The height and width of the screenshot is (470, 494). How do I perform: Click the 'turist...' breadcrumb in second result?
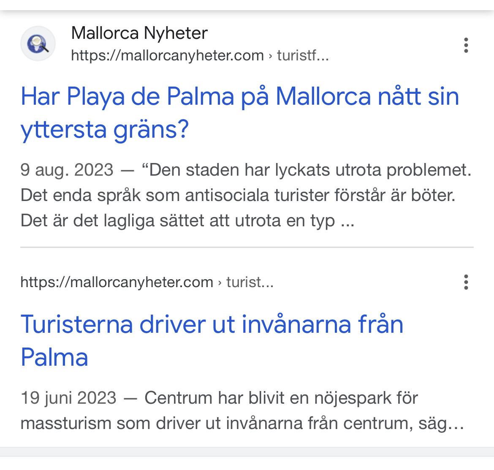tap(250, 282)
